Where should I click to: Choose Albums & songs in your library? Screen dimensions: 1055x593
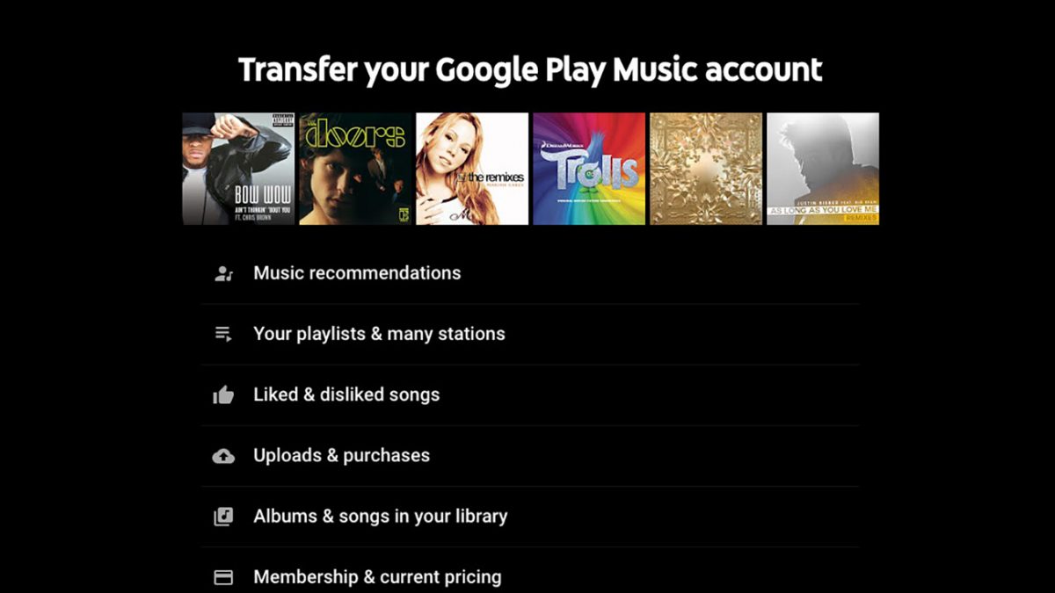(530, 517)
